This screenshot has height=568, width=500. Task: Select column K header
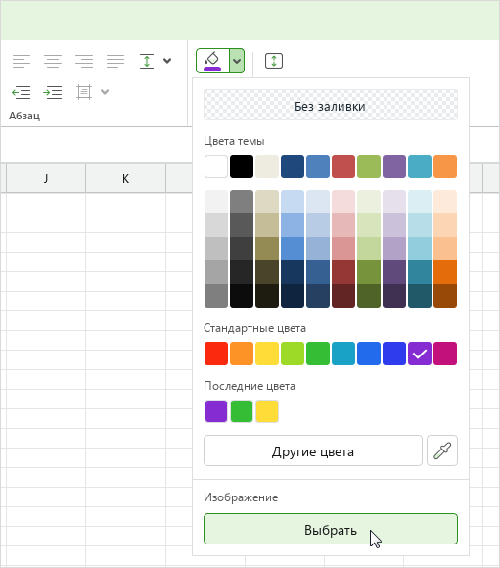click(x=125, y=178)
